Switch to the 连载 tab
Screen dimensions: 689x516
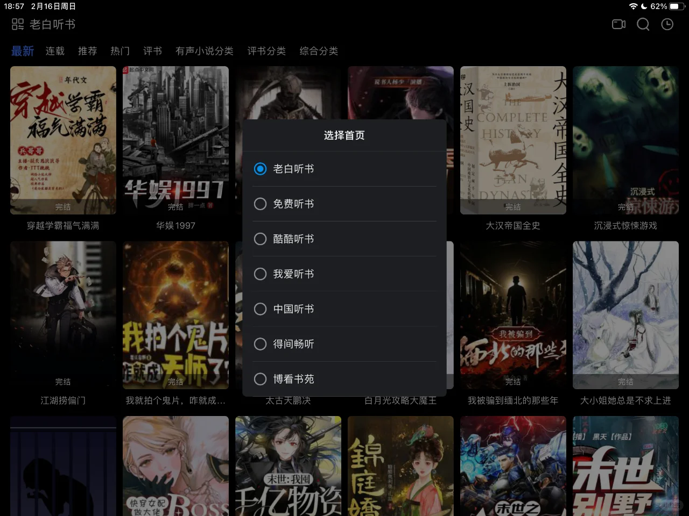pyautogui.click(x=54, y=51)
